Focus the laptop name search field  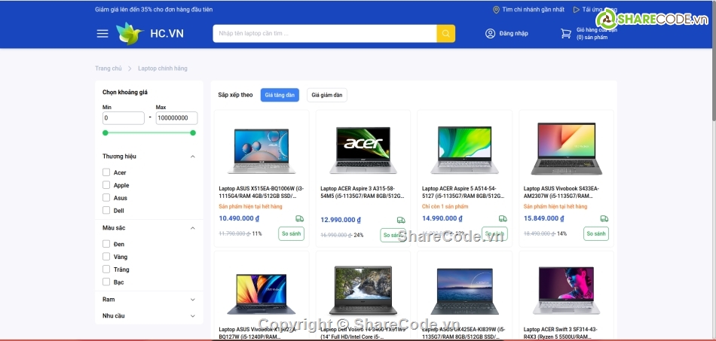pyautogui.click(x=324, y=34)
